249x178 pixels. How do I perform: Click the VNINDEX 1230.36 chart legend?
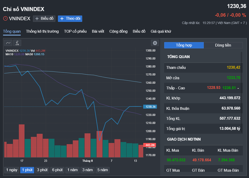tap(17, 51)
